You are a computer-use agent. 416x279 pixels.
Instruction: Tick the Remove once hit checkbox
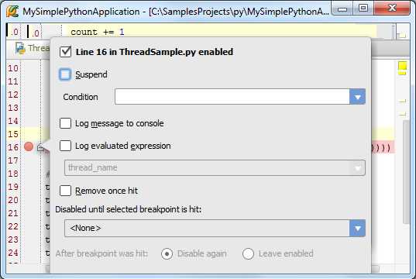point(65,191)
